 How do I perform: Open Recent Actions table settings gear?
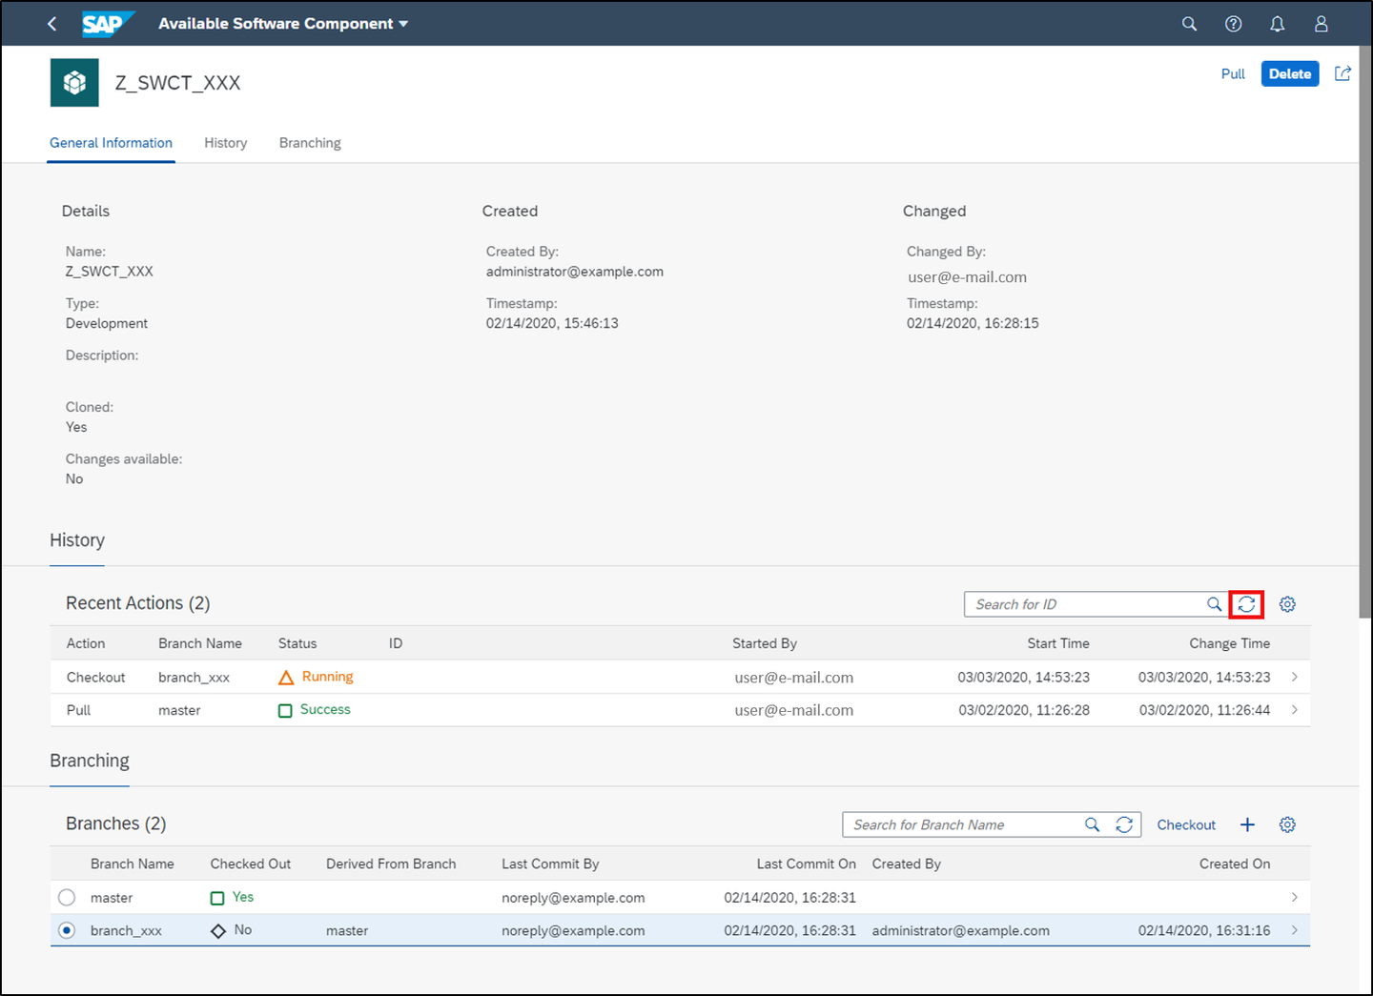(1287, 604)
